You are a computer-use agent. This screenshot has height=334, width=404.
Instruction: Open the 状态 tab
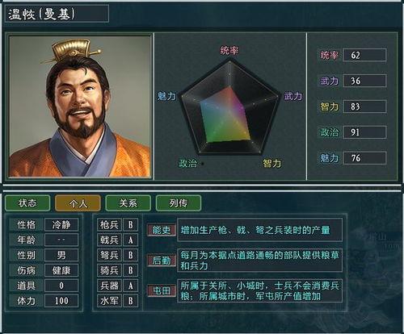(27, 203)
